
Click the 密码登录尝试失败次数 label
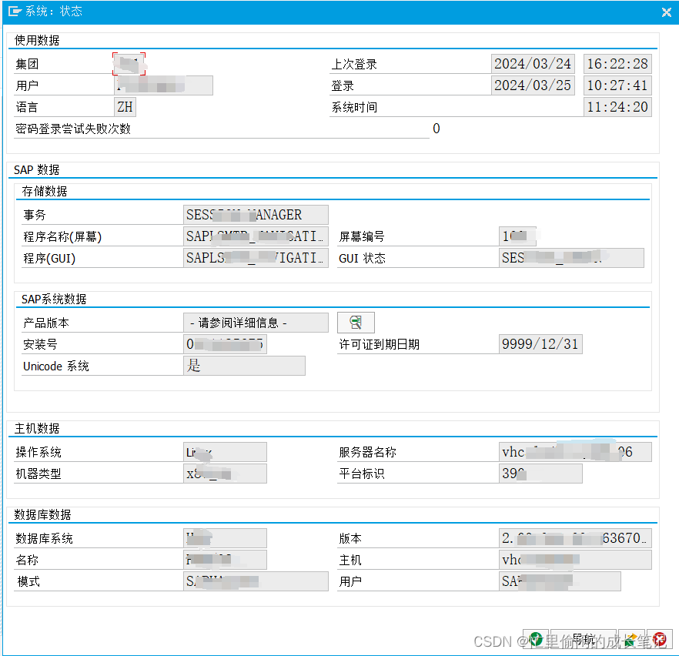pos(73,129)
